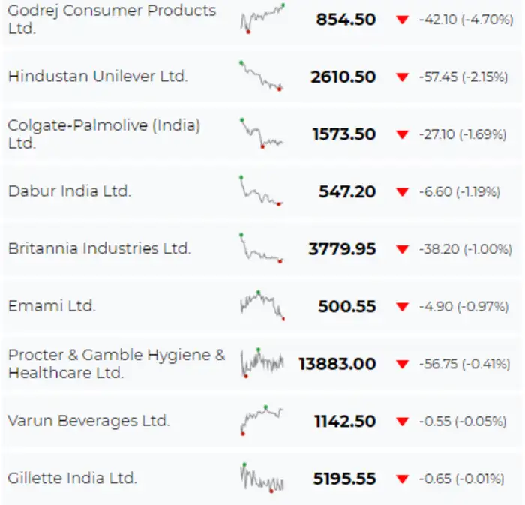Open the Britannia Industries mini price chart
Viewport: 525px width, 505px height.
[262, 248]
